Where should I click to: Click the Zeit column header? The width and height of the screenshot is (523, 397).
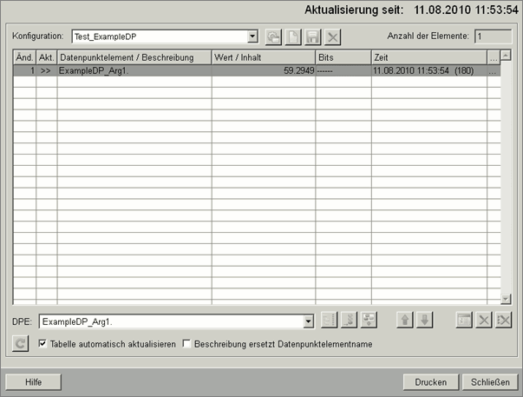coord(429,57)
